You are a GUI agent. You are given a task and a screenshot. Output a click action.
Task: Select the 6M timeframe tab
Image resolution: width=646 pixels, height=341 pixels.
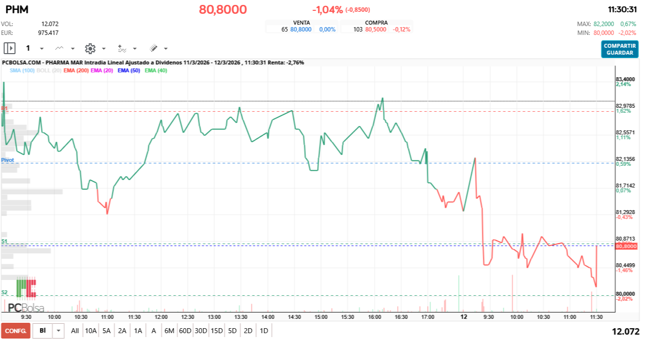click(x=169, y=331)
